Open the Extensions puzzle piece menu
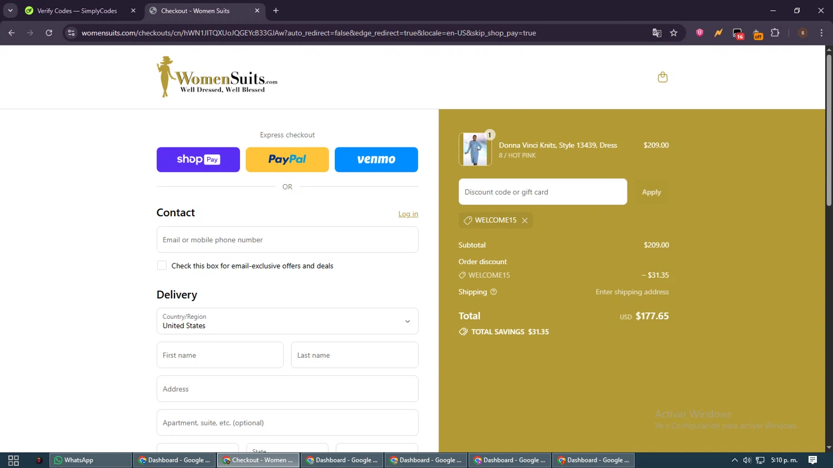The image size is (833, 468). coord(775,33)
